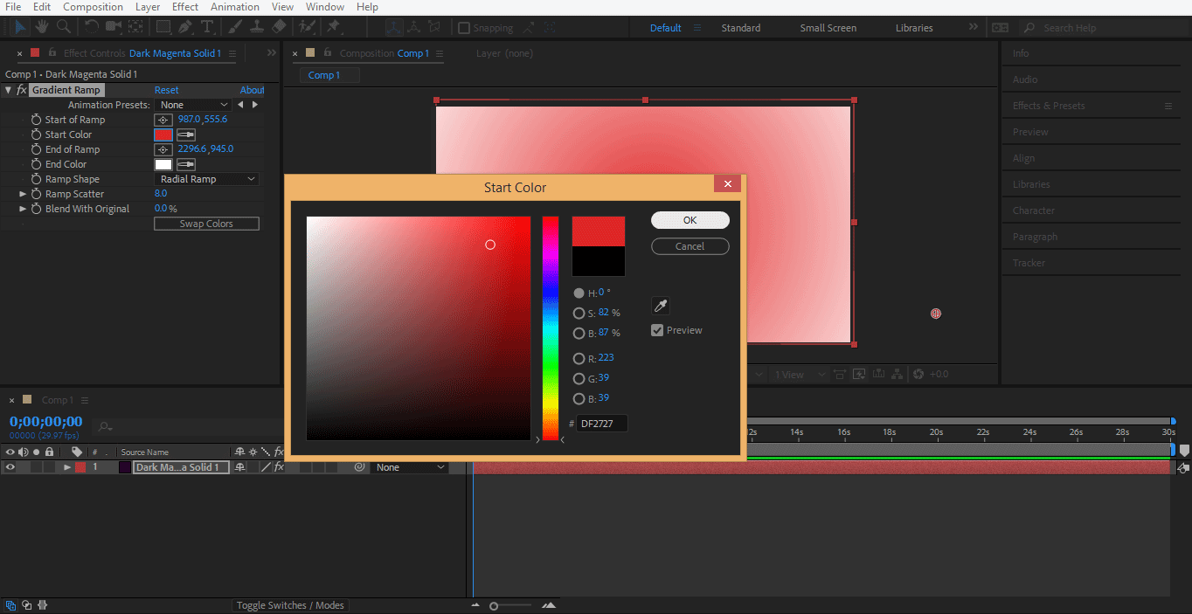
Task: Click the Puppet Pin tool
Action: pos(333,27)
